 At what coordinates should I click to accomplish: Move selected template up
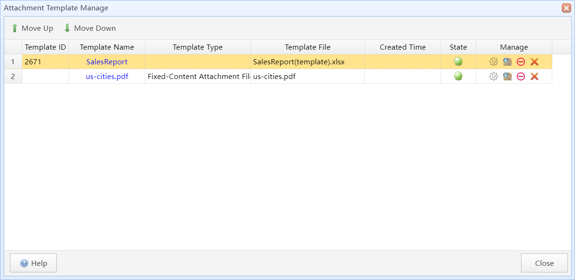32,28
